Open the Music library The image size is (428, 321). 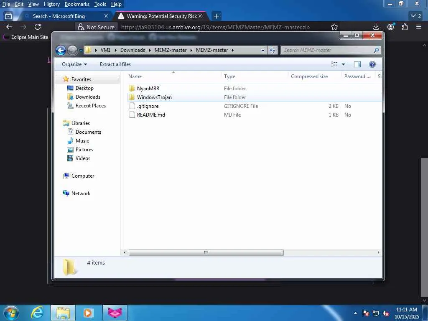pos(82,140)
